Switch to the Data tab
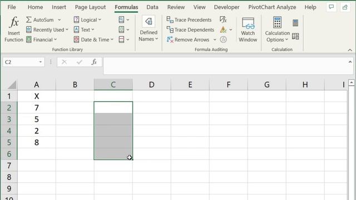Screen dimensions: 356x200 tap(152, 7)
